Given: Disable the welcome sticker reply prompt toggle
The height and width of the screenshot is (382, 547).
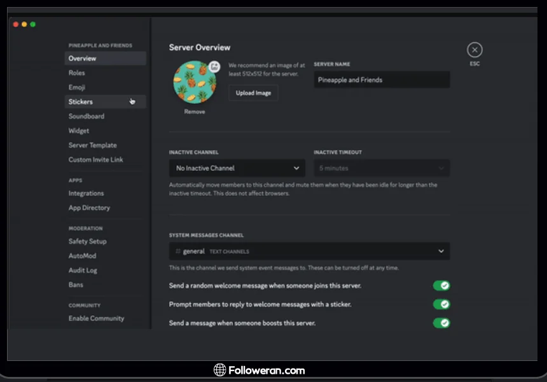Looking at the screenshot, I should 441,304.
